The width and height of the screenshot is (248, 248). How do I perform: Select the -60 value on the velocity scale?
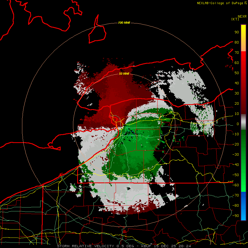point(236,185)
